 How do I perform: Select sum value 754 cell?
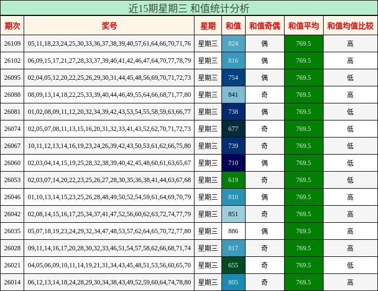click(x=234, y=78)
